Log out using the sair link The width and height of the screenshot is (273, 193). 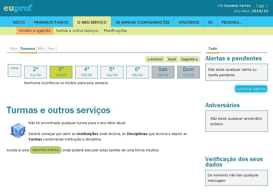261,6
